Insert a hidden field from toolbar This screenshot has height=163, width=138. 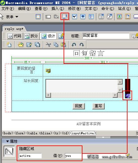(56, 17)
